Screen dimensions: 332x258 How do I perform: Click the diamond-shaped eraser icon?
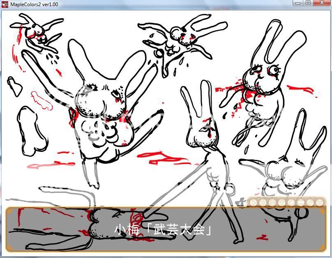click(x=291, y=203)
